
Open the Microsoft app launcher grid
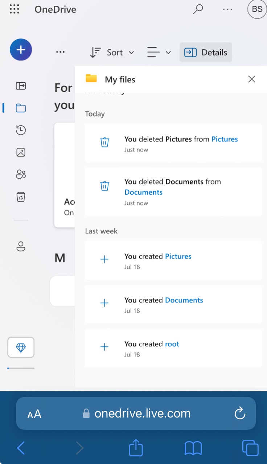tap(14, 9)
